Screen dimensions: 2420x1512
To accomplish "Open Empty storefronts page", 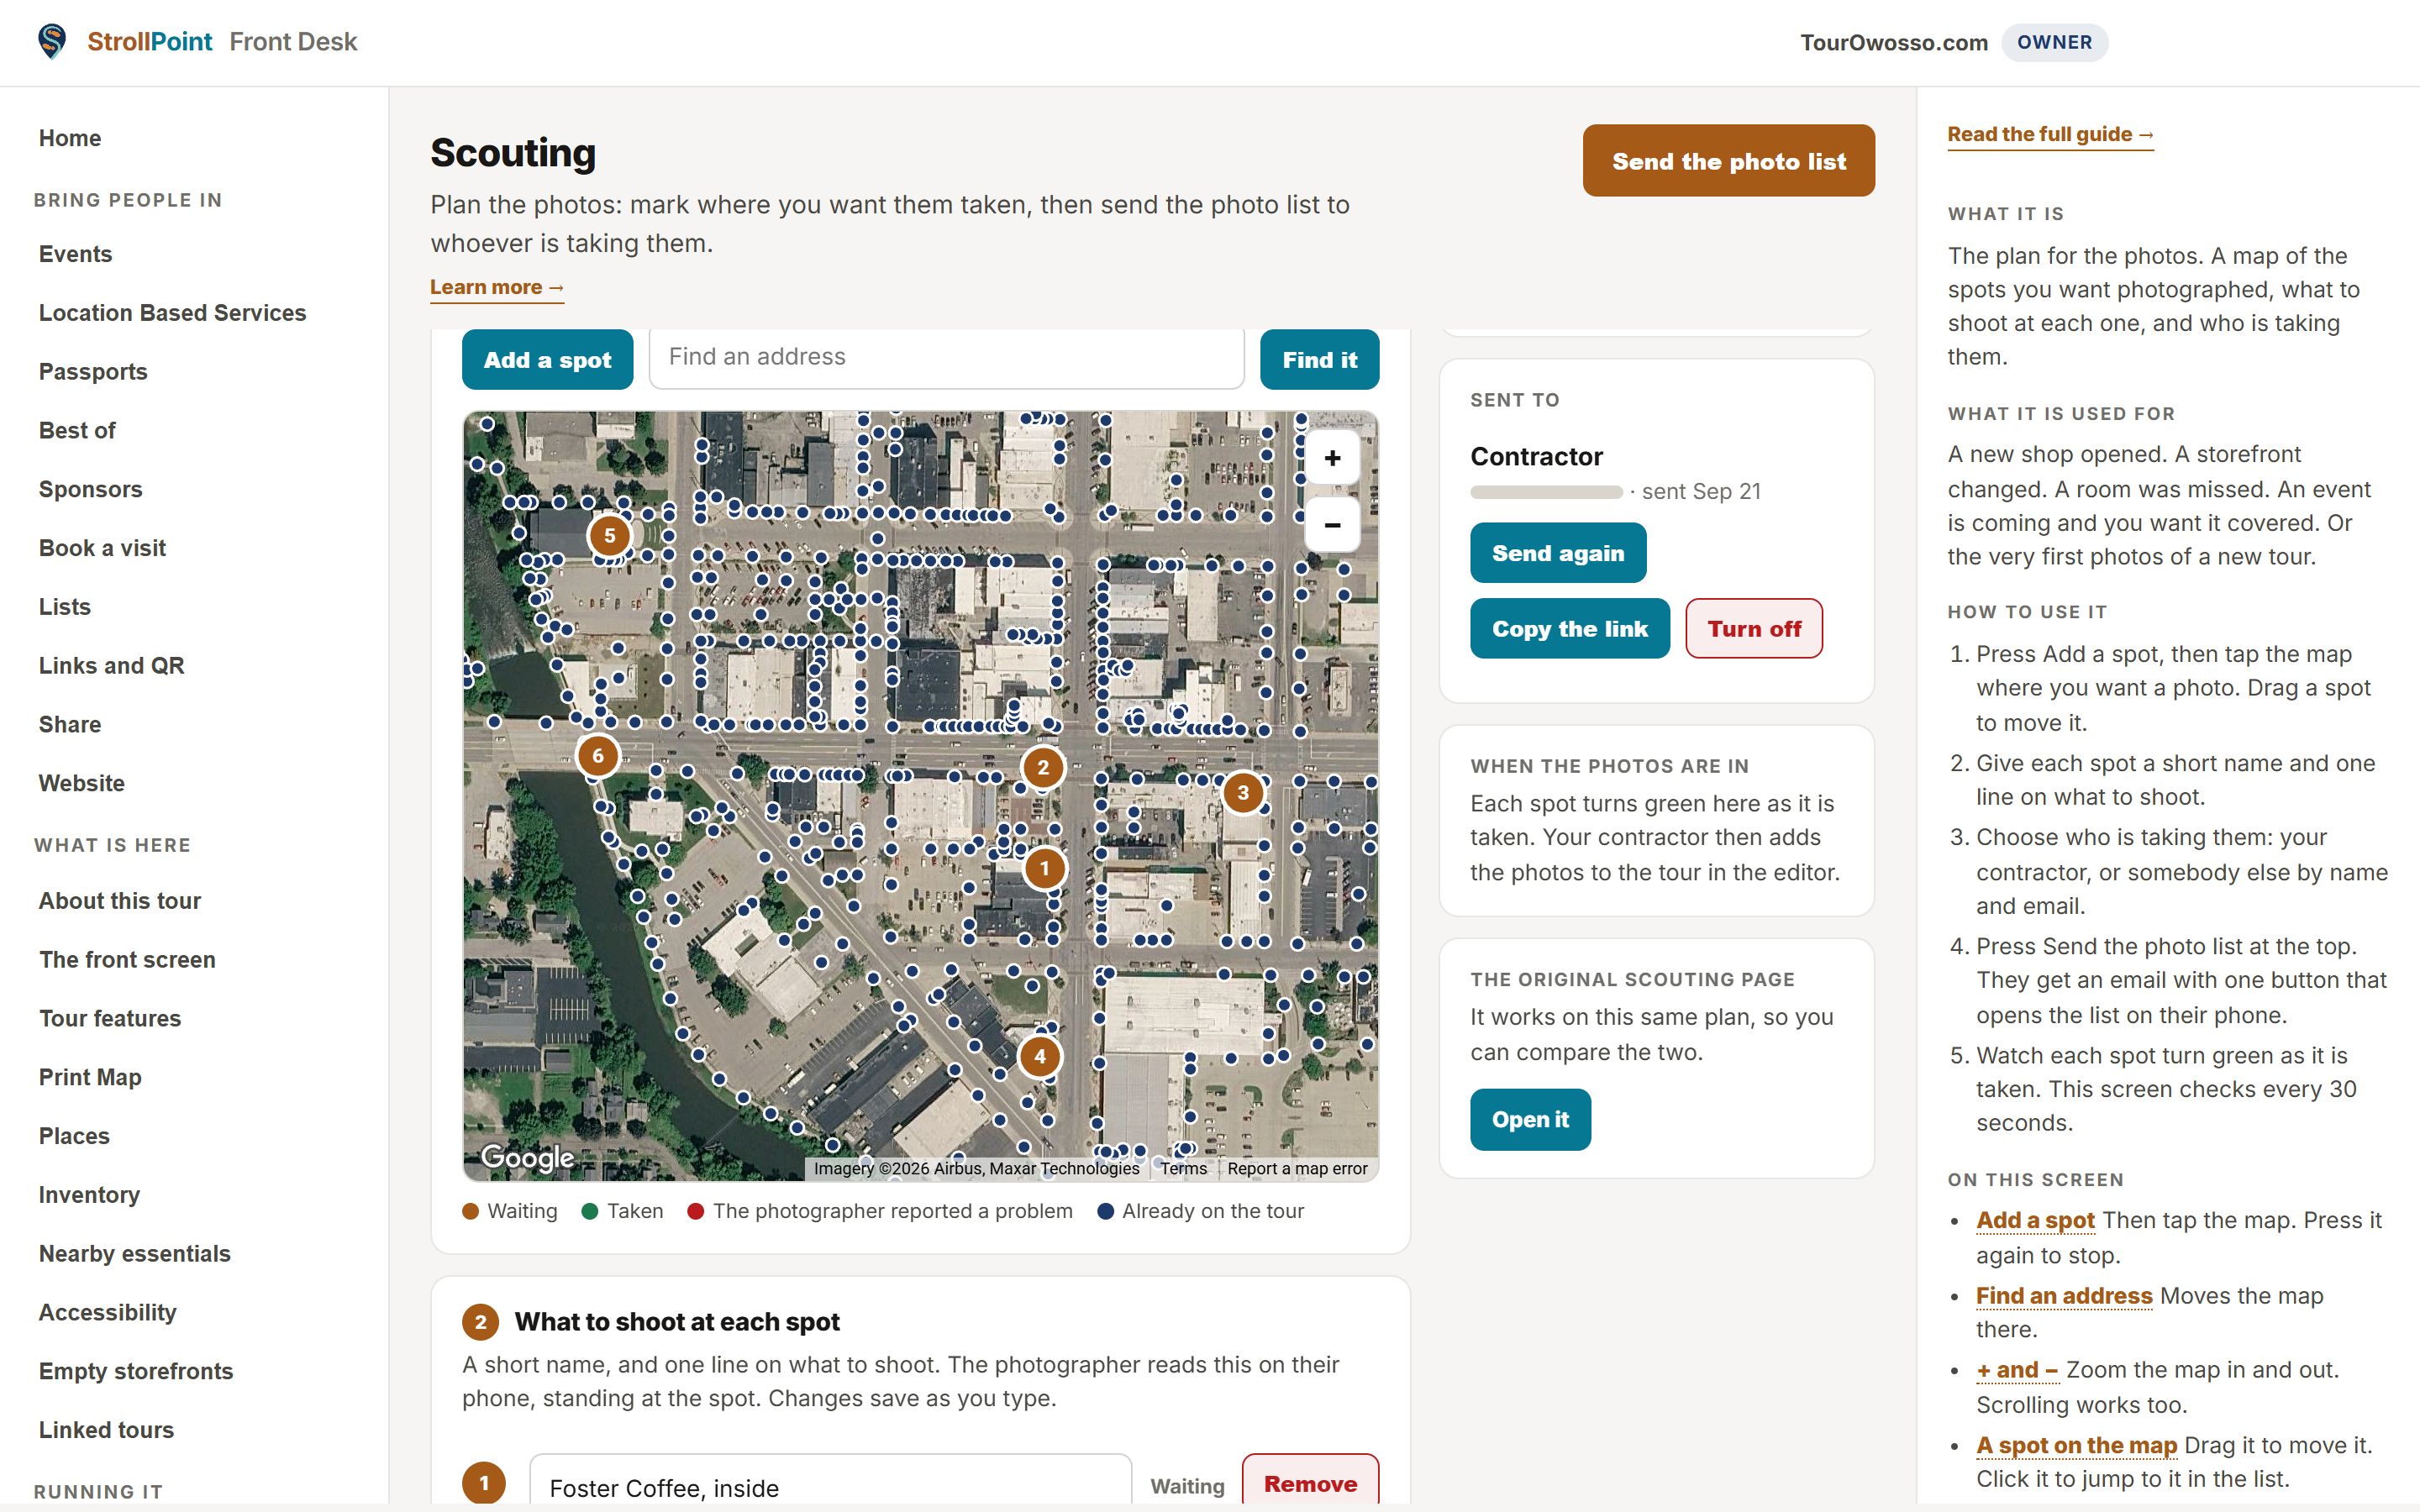I will [136, 1371].
